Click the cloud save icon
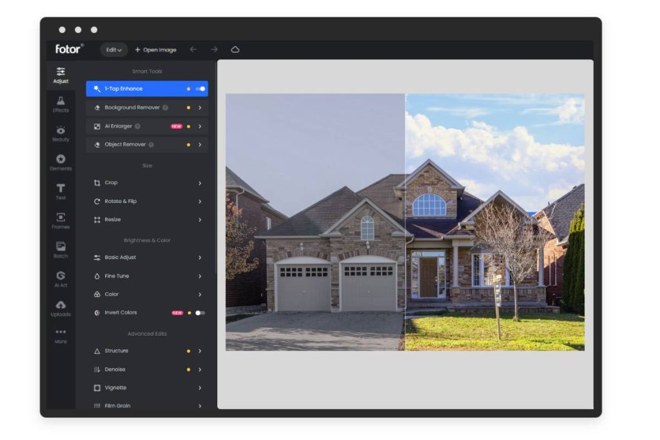Viewport: 660px width, 440px height. pos(235,50)
